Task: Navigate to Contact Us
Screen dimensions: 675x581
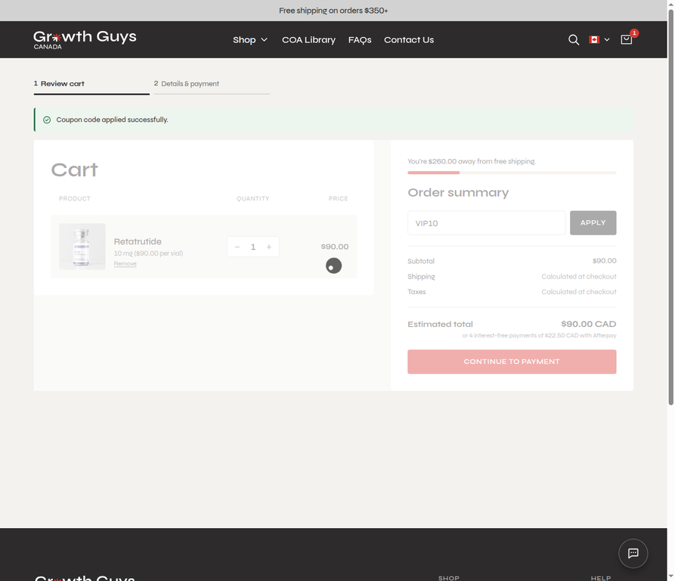Action: click(x=409, y=39)
